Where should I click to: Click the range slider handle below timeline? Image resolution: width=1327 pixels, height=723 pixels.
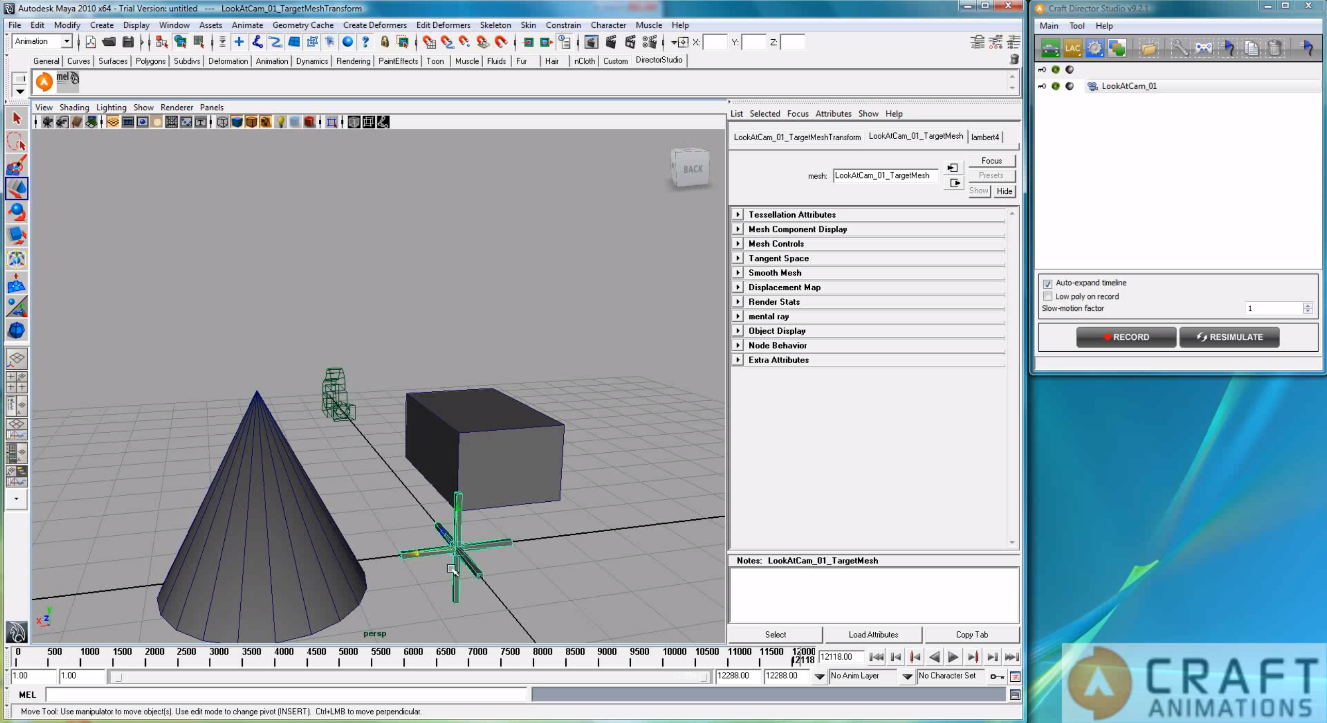click(118, 678)
